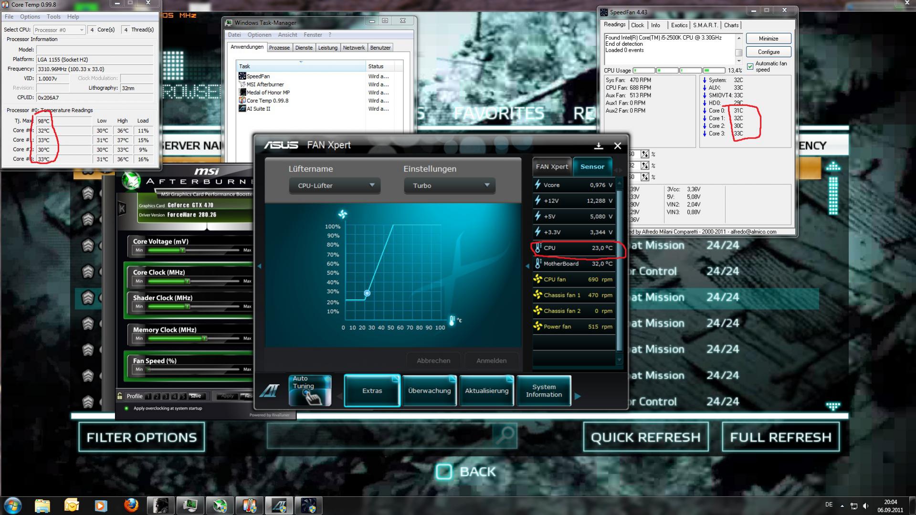The width and height of the screenshot is (916, 515).
Task: Open the Task Manager Ansicht menu
Action: (x=287, y=35)
